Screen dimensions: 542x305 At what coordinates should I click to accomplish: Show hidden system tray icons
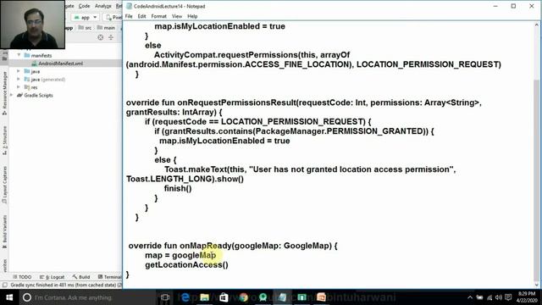coord(470,297)
